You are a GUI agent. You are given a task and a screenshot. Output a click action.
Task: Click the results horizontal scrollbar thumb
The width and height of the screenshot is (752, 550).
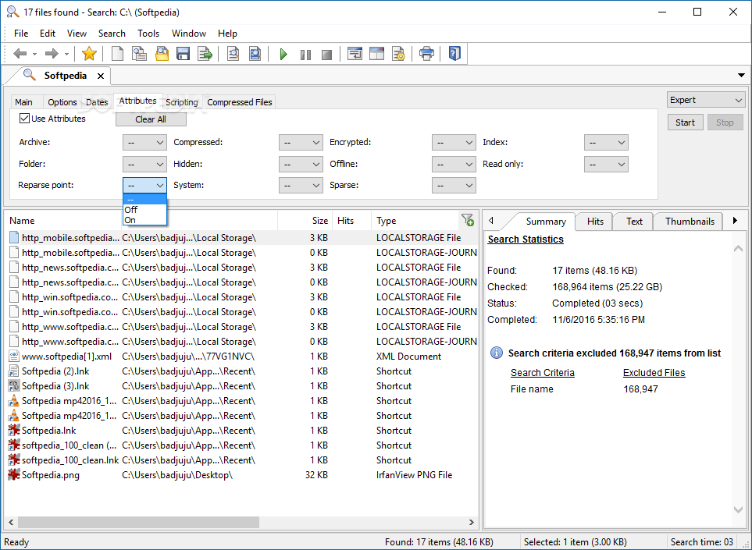pyautogui.click(x=138, y=522)
